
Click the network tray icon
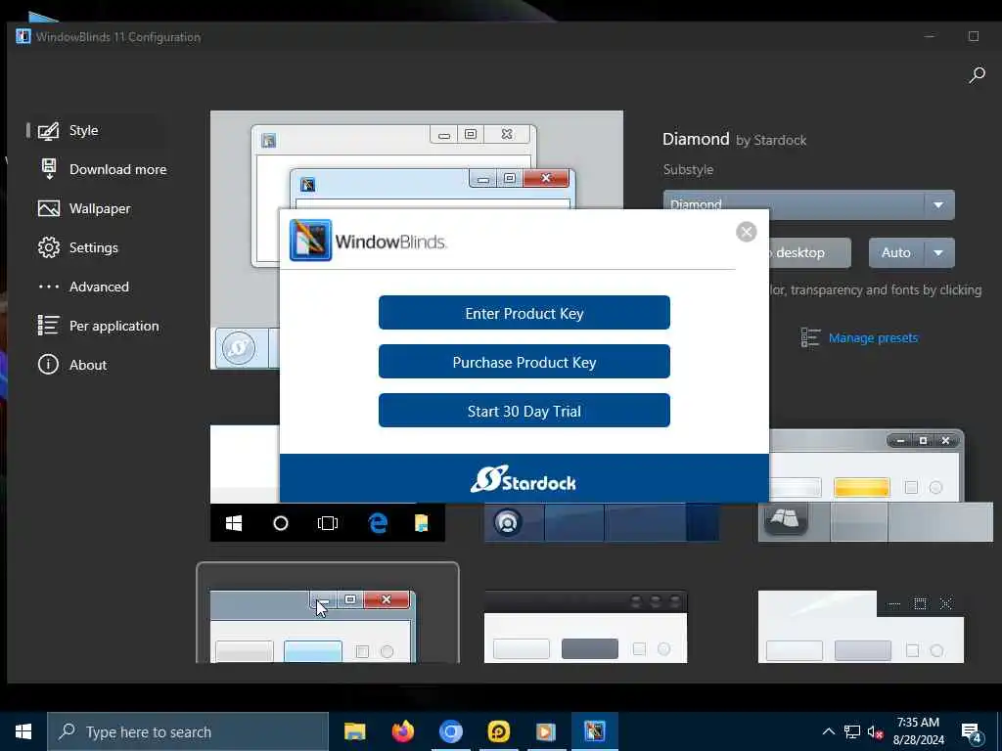pos(852,731)
